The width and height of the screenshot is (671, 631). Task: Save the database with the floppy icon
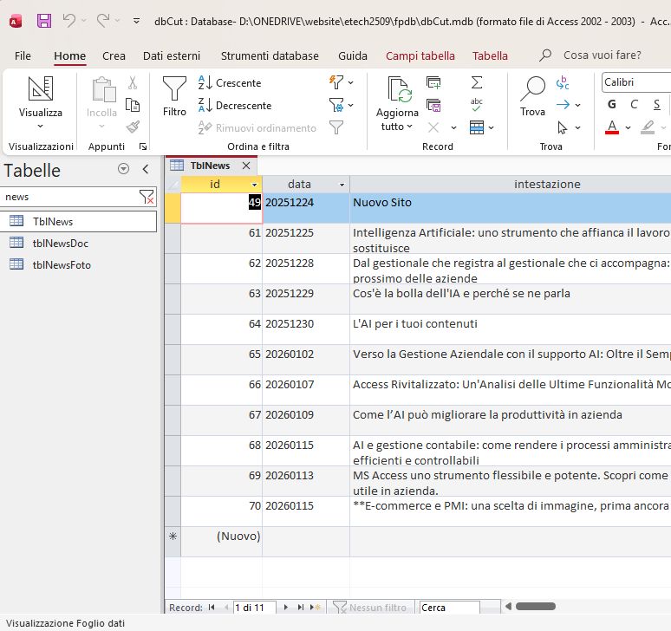[x=44, y=21]
